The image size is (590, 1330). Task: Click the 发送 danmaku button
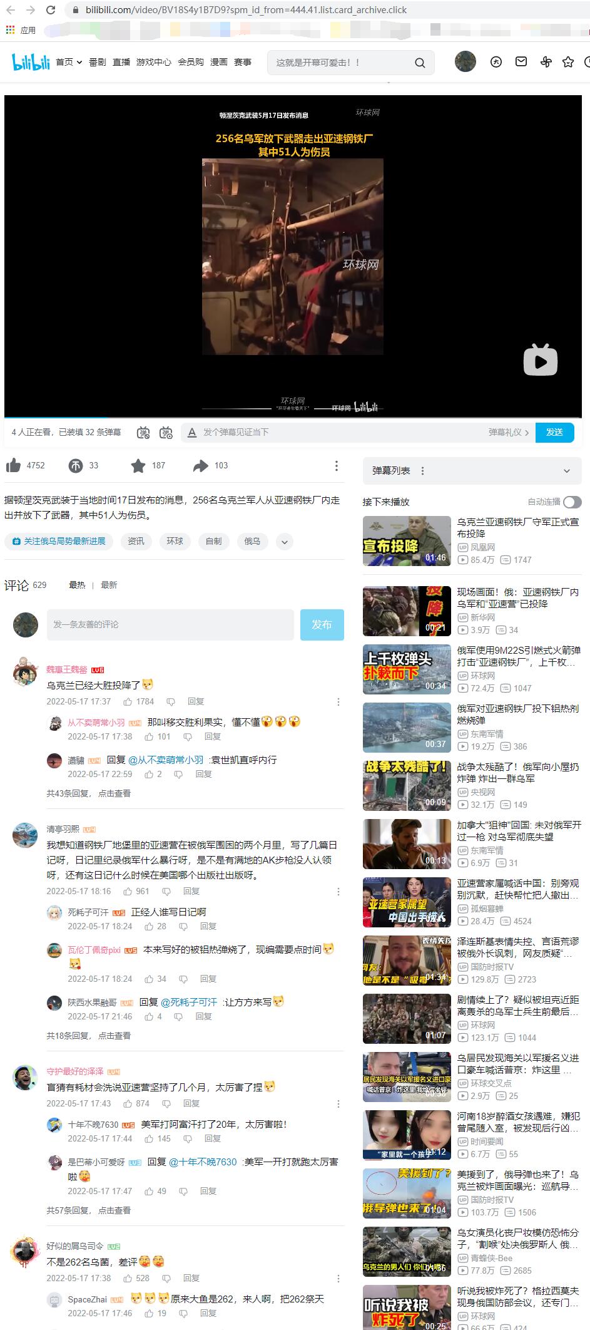[554, 432]
